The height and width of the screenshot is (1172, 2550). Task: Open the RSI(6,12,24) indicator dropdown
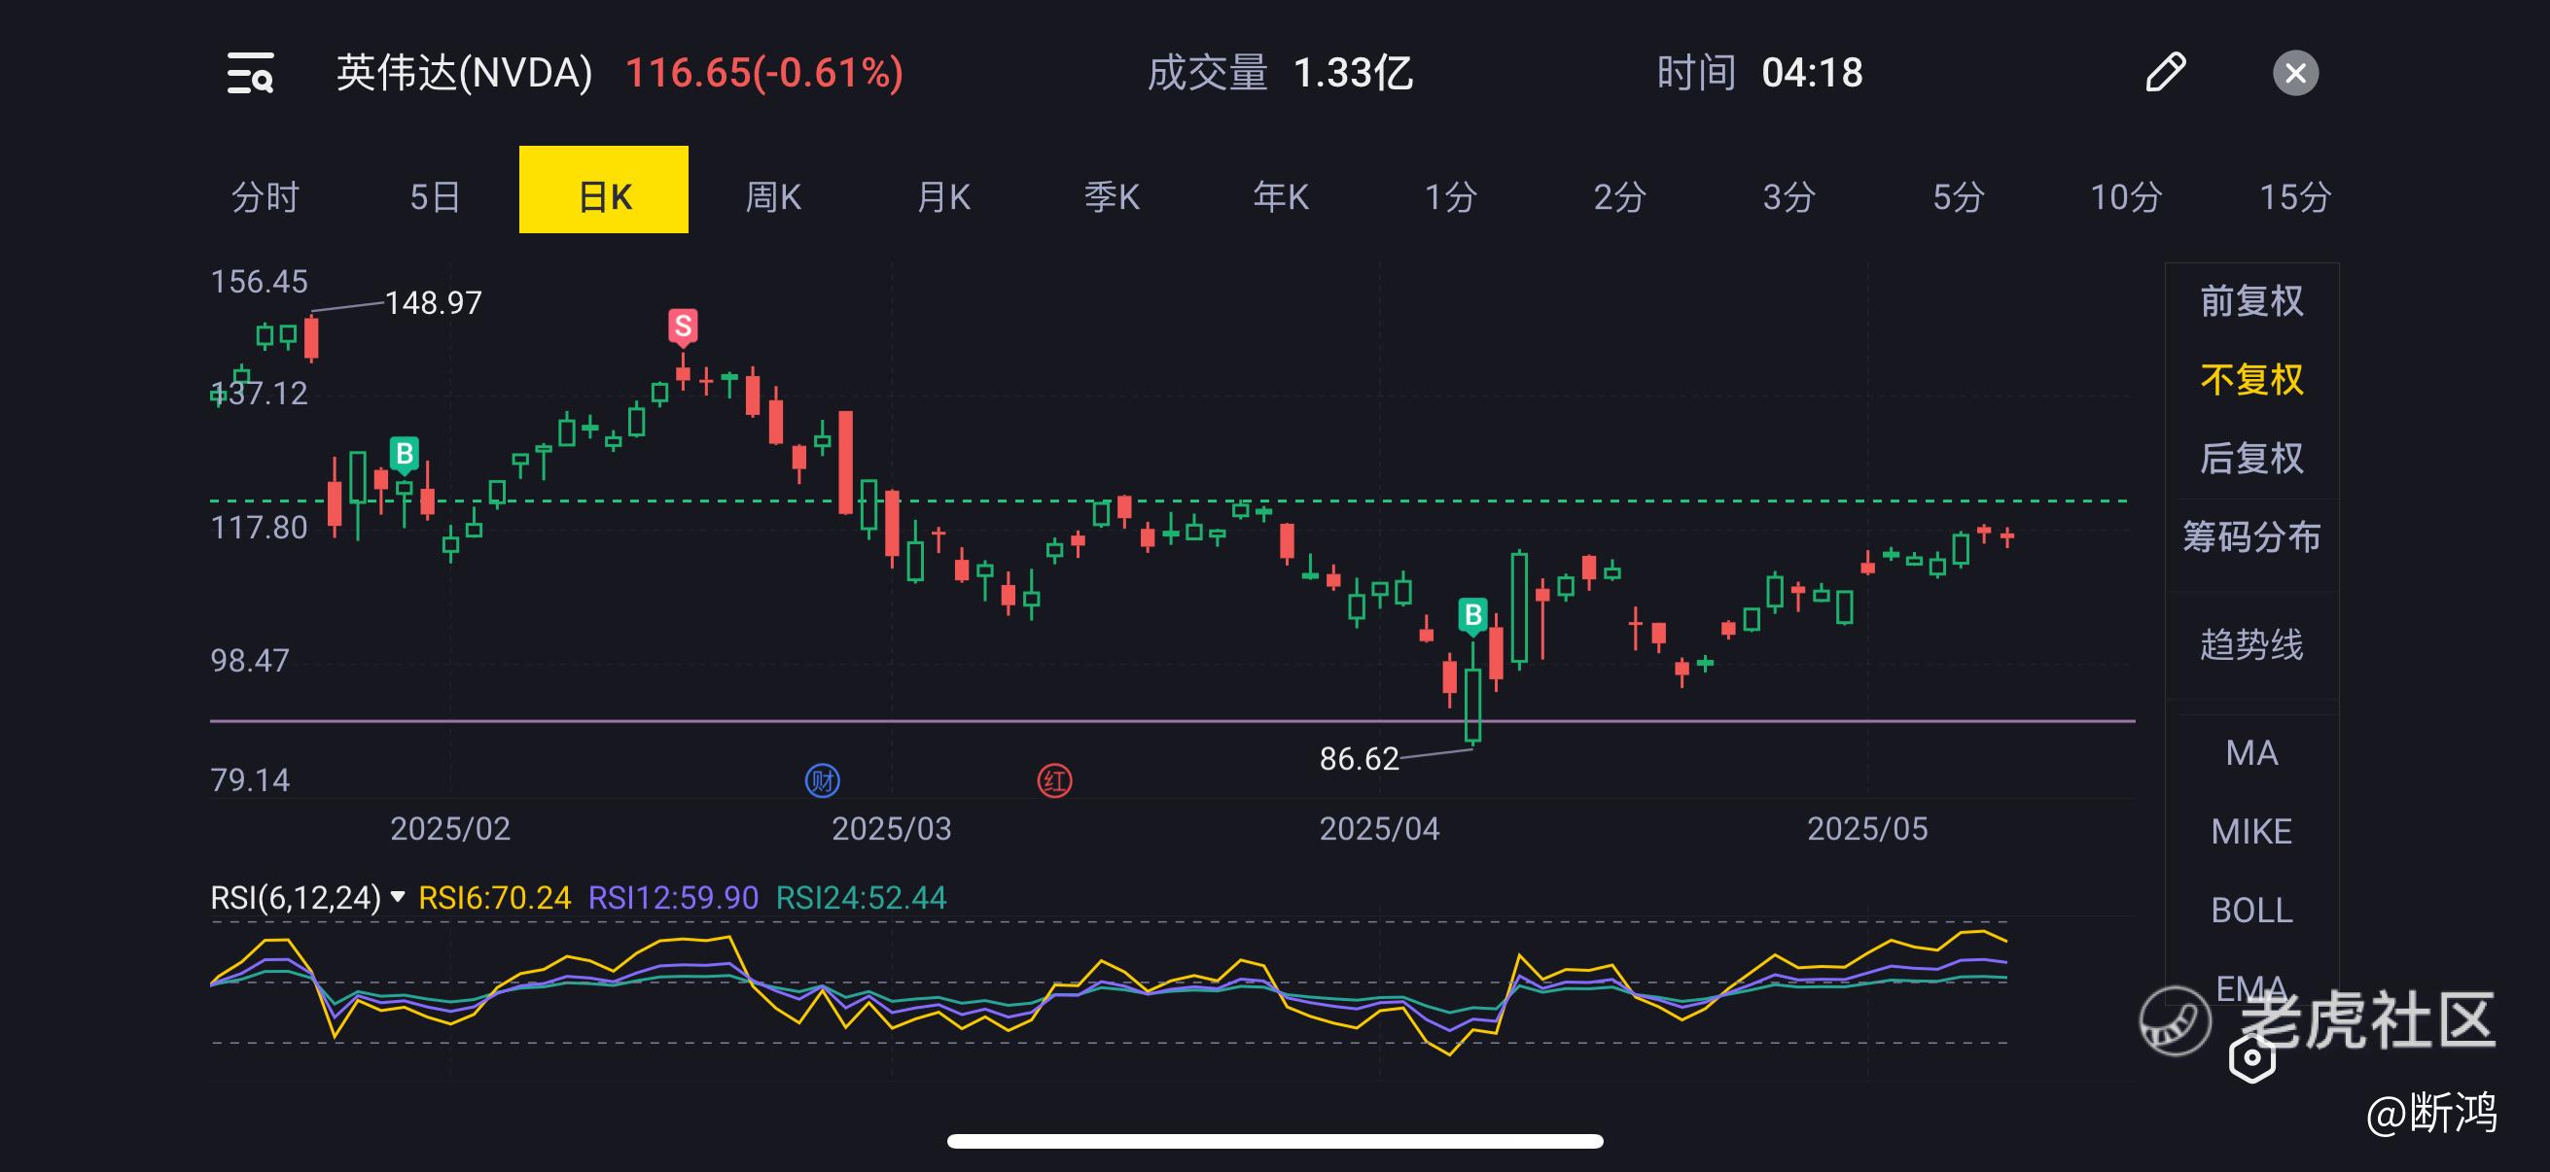pyautogui.click(x=308, y=897)
